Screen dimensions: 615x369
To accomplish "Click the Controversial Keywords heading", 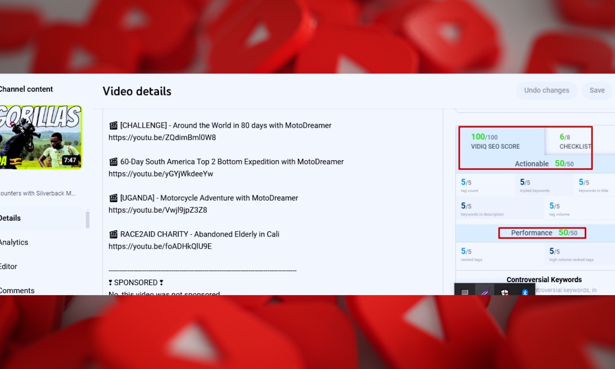I will click(544, 280).
